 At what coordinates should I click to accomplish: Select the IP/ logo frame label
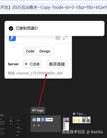38,110
